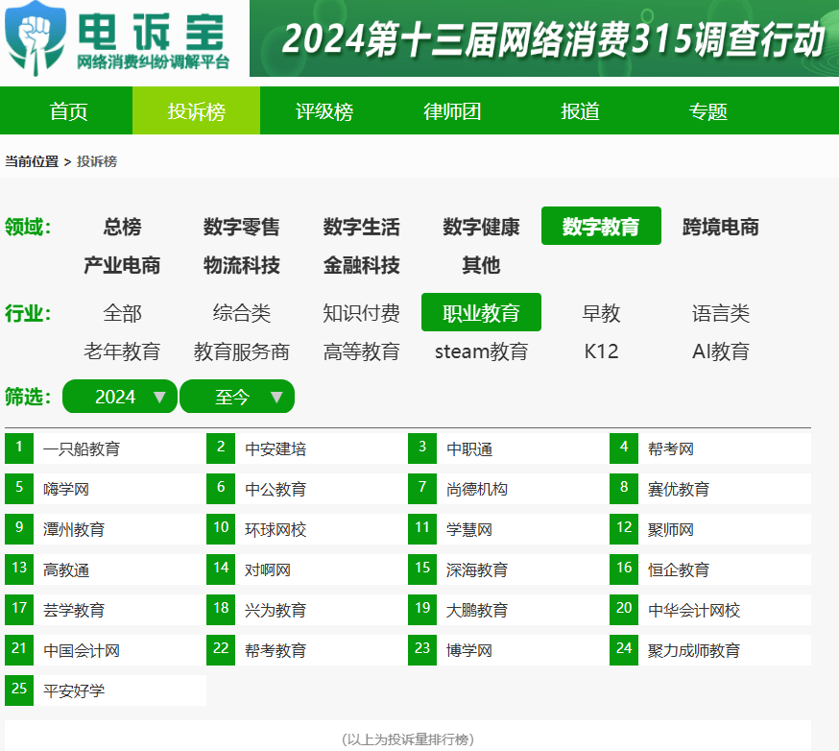
Task: Choose the 综合类 industry filter
Action: pyautogui.click(x=241, y=313)
